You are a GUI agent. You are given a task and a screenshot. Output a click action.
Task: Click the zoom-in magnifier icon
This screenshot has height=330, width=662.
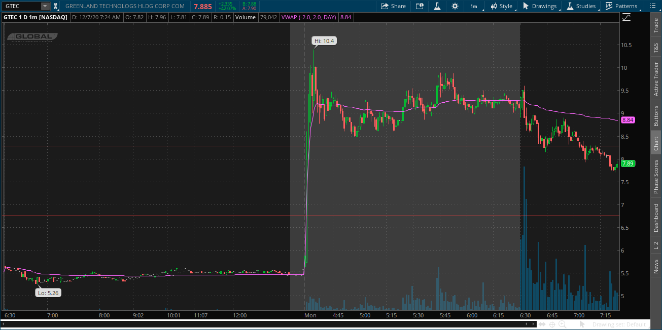tap(562, 324)
